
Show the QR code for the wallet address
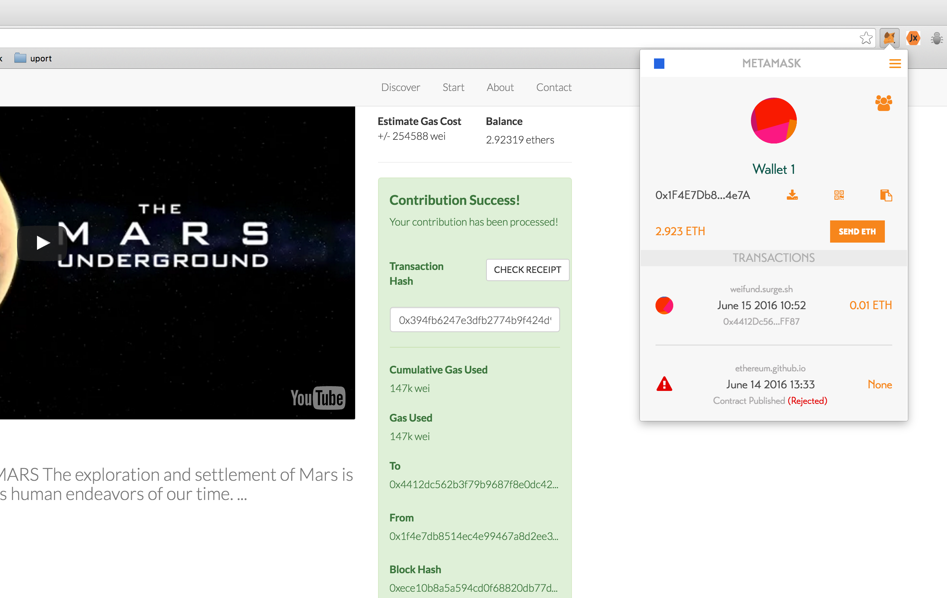point(839,195)
